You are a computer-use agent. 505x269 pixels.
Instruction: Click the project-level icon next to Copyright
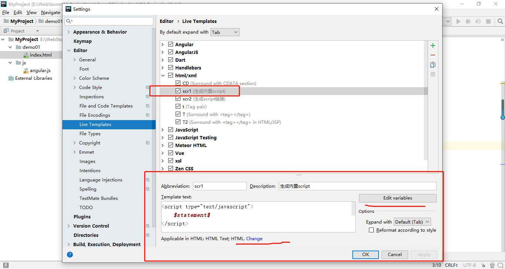tap(148, 143)
